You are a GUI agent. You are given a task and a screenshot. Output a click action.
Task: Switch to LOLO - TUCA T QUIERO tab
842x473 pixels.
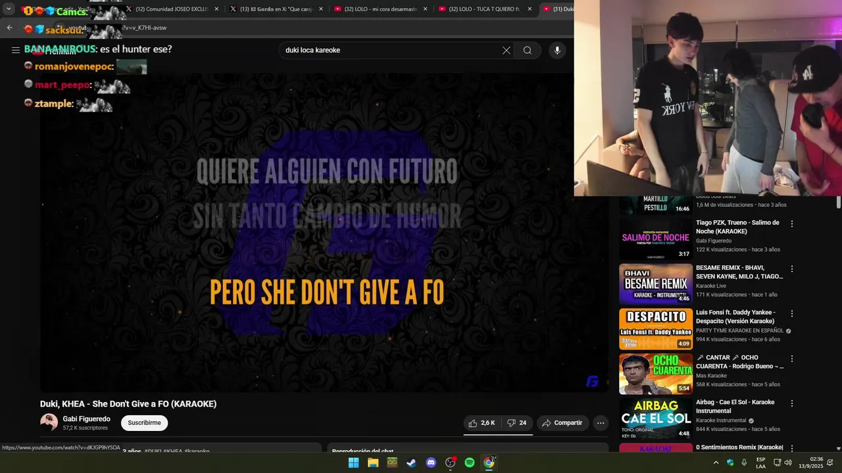tap(485, 9)
